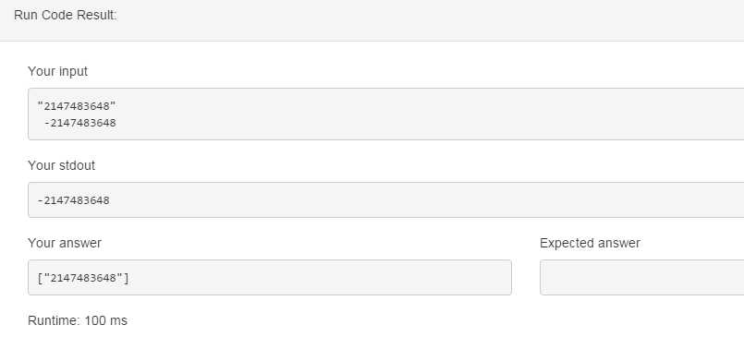
Task: Click the "Your stdout" label
Action: 62,165
